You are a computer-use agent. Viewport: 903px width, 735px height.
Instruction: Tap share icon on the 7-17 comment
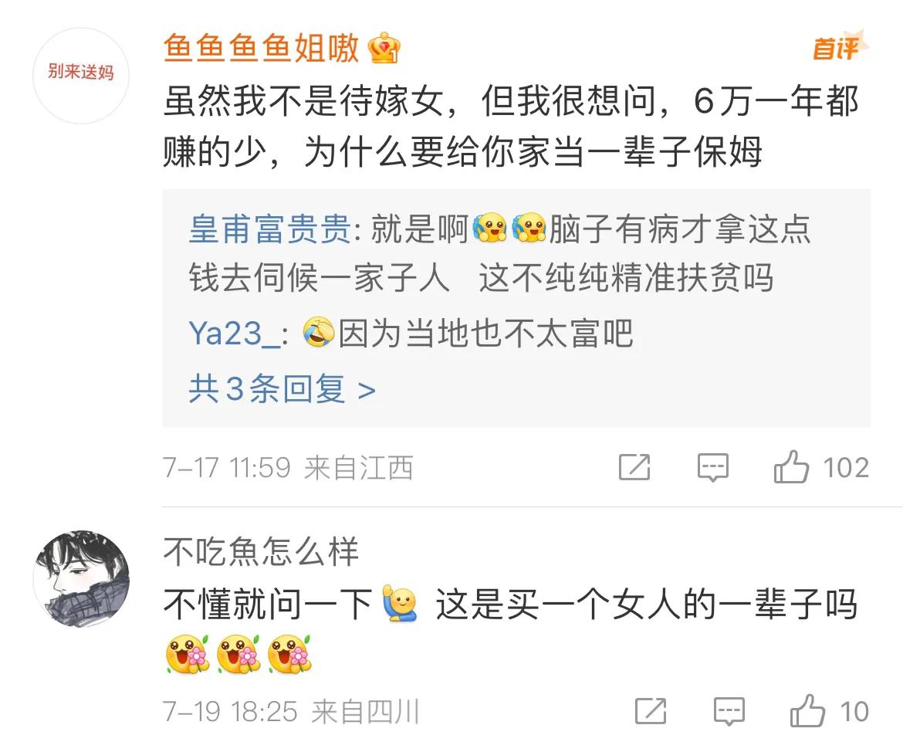[x=634, y=466]
